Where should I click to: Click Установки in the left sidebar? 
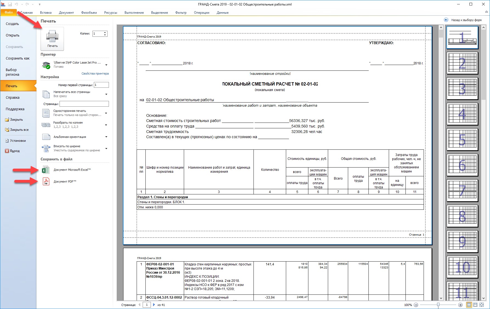[x=18, y=141]
